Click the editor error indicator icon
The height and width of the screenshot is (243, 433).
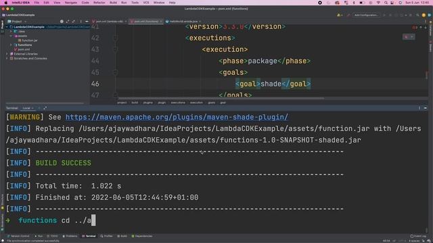pos(414,27)
